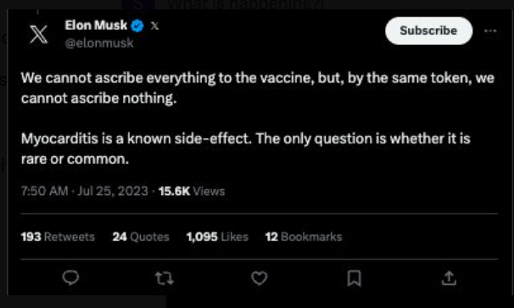Open the 24 Quotes list
Viewport: 514px width, 308px height.
141,237
